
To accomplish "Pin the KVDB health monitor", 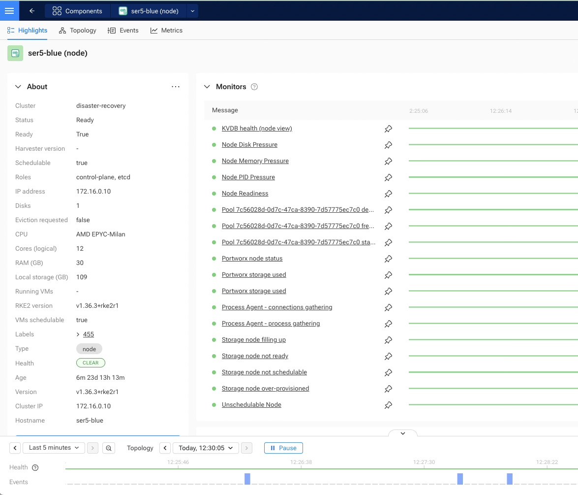I will pyautogui.click(x=388, y=129).
